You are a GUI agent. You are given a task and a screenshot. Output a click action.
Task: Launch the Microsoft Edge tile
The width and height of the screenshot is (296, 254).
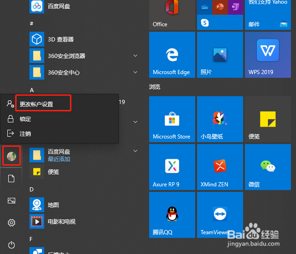[172, 55]
